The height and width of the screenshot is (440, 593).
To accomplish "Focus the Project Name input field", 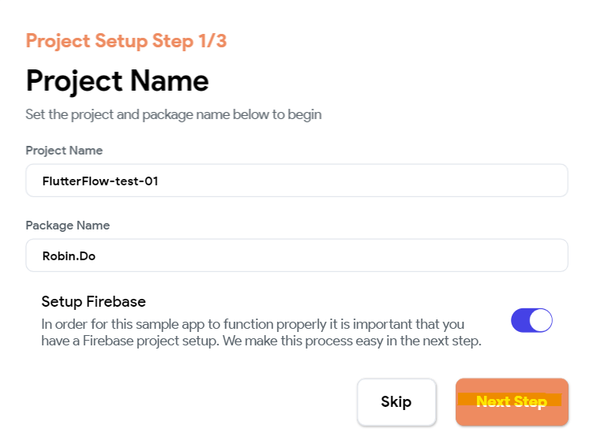I will click(296, 181).
